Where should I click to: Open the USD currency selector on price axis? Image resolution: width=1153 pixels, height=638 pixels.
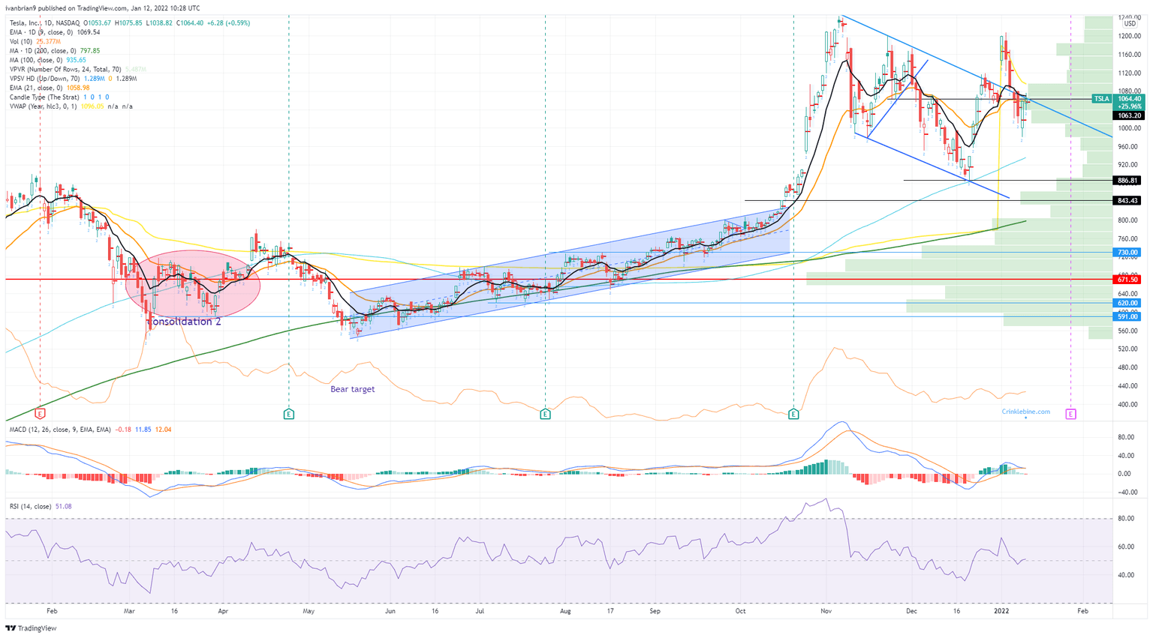(x=1129, y=24)
